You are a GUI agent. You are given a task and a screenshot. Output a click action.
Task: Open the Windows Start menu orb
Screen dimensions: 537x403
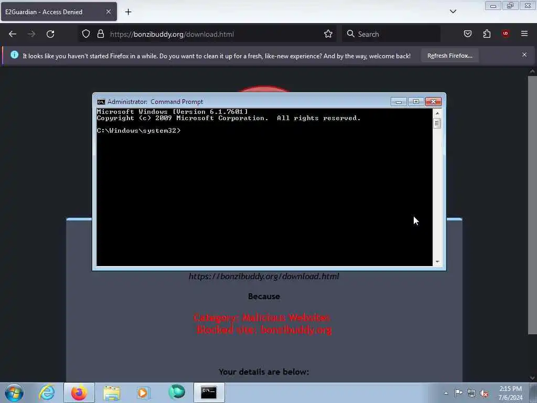[x=14, y=393]
